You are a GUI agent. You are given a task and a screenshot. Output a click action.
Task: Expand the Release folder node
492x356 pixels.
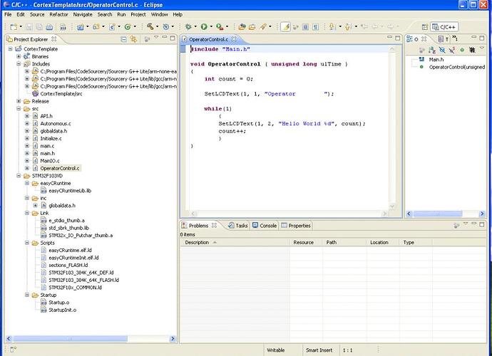click(19, 101)
